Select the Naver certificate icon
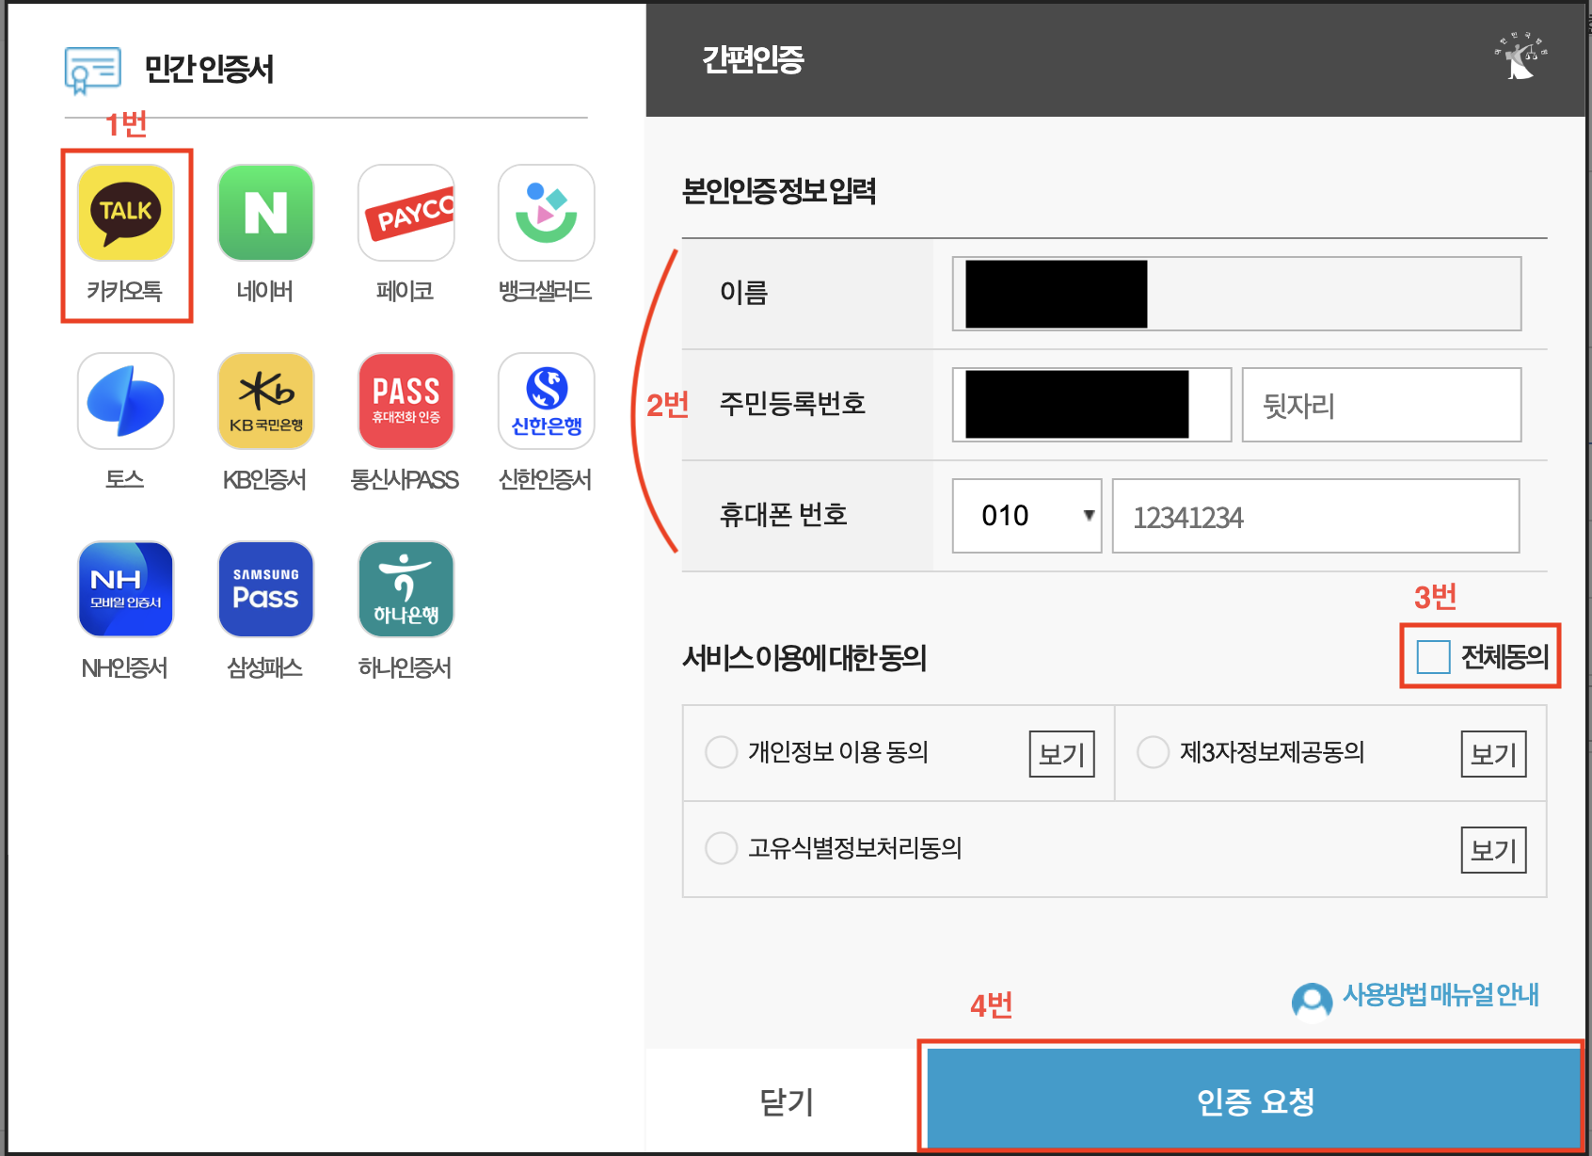 point(265,213)
